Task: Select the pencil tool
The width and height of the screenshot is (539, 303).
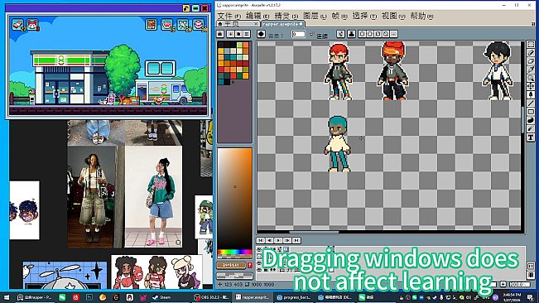Action: click(531, 53)
